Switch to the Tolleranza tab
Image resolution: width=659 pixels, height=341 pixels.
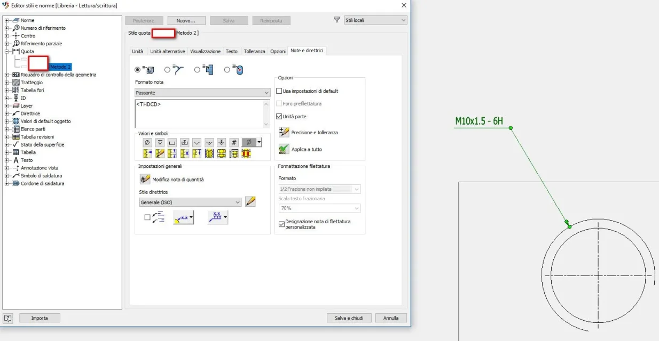tap(254, 51)
